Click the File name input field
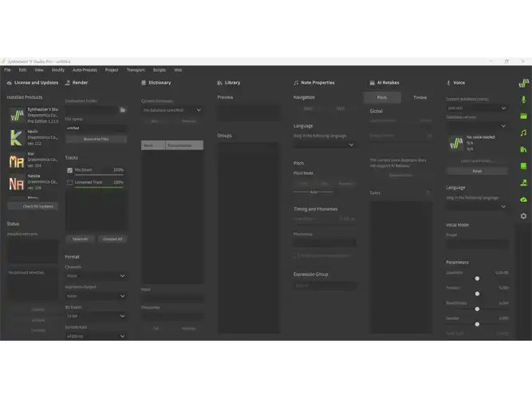532x399 pixels. 96,128
